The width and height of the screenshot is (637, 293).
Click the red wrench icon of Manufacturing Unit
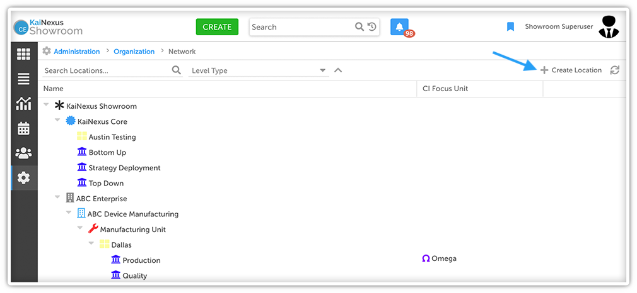pos(93,229)
